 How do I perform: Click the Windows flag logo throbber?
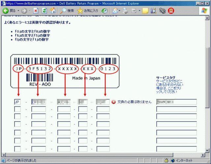204,11
